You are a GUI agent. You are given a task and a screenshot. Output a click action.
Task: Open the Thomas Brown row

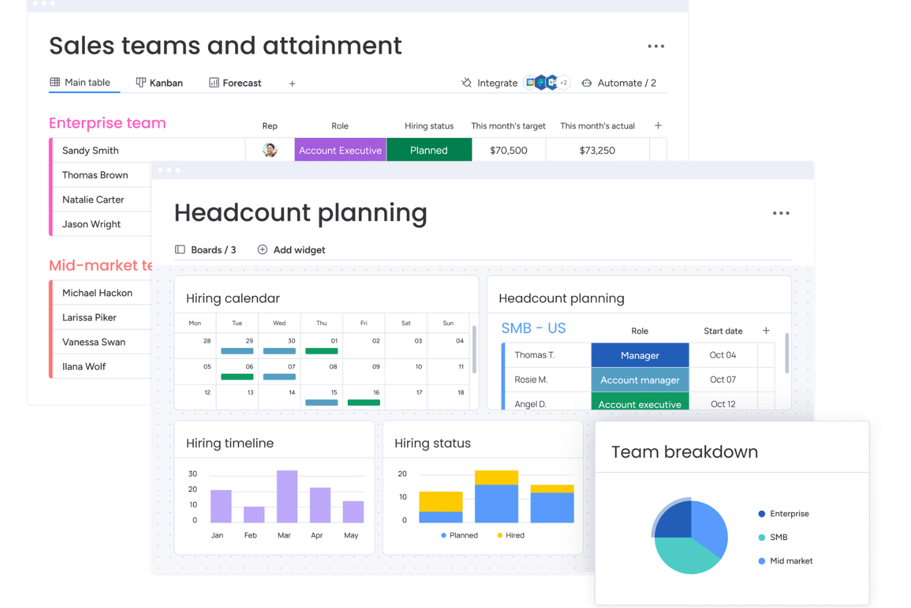tap(102, 175)
